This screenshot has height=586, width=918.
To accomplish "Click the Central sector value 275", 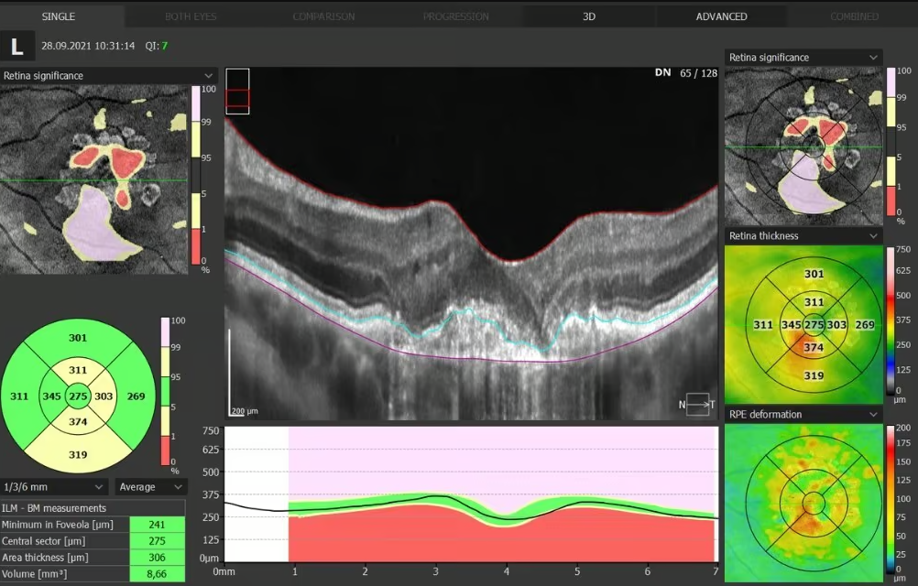I will pos(157,541).
